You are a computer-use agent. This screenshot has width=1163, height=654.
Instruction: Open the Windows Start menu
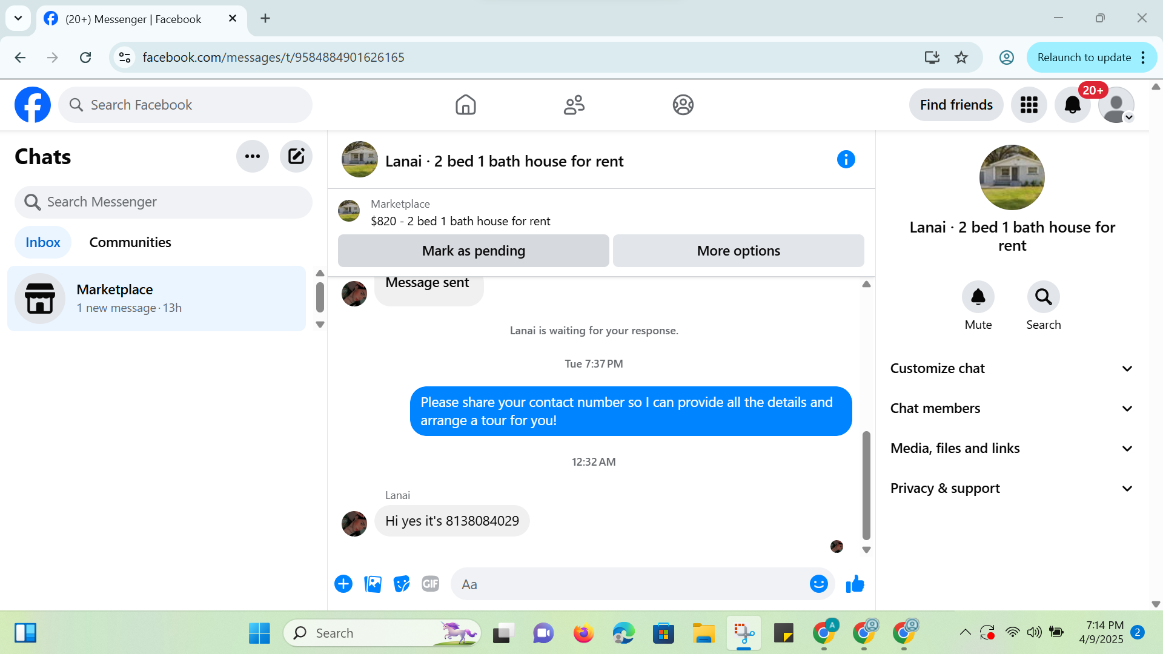[x=259, y=633]
